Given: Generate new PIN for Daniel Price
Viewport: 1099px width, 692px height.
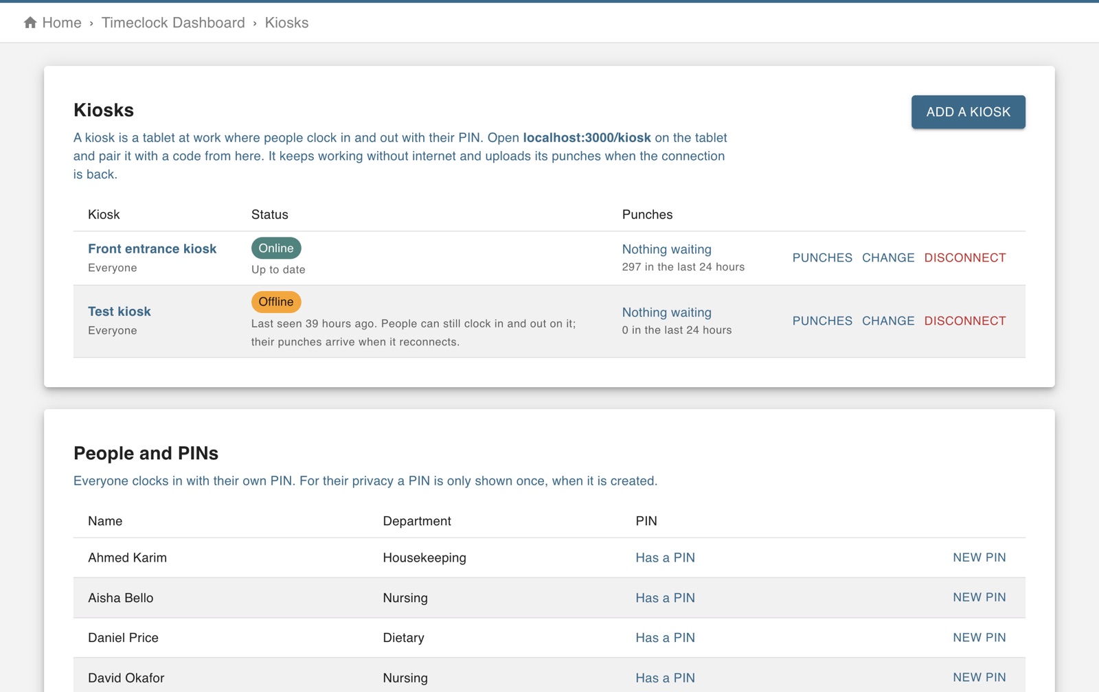Looking at the screenshot, I should [979, 638].
